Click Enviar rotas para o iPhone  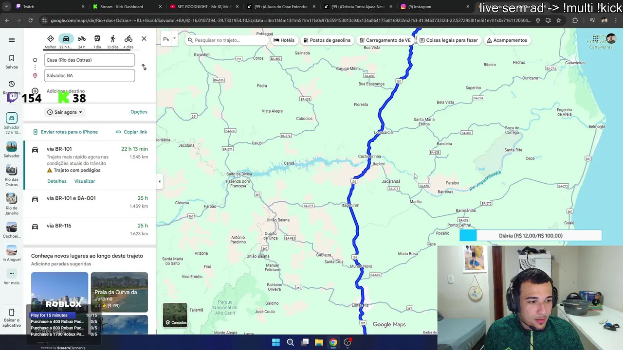(65, 132)
